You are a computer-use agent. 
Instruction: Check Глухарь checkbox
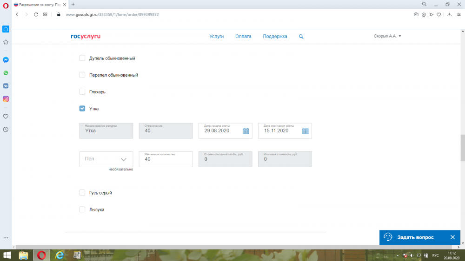(82, 92)
